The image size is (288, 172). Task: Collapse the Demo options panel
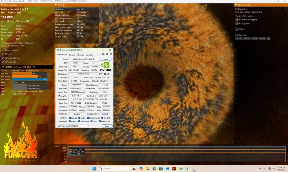pos(236,5)
